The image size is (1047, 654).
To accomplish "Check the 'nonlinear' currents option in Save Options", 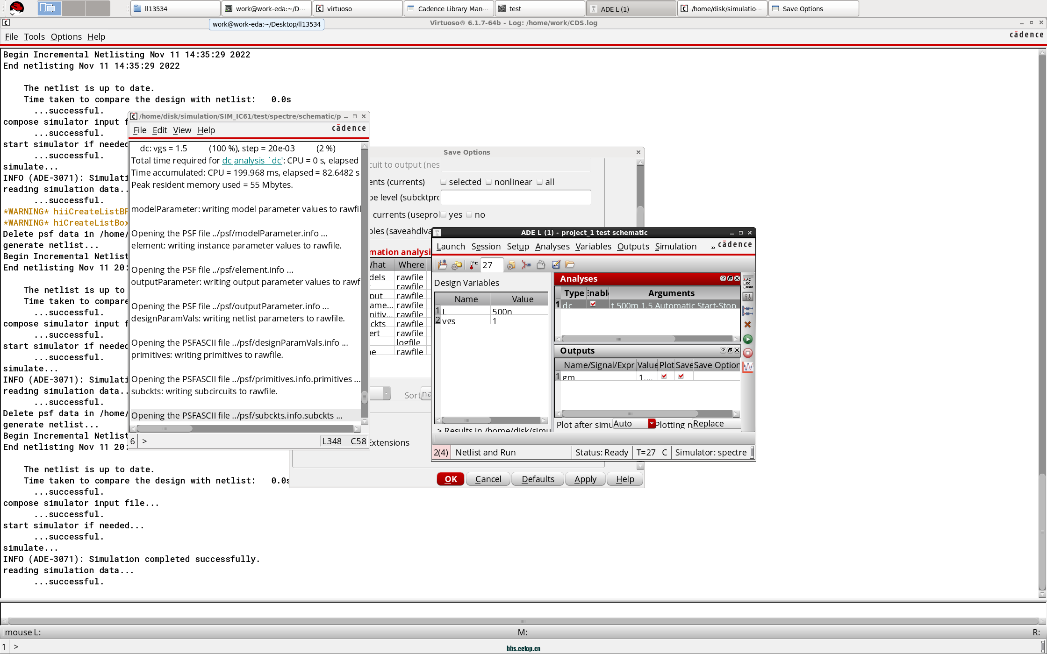I will (x=489, y=182).
